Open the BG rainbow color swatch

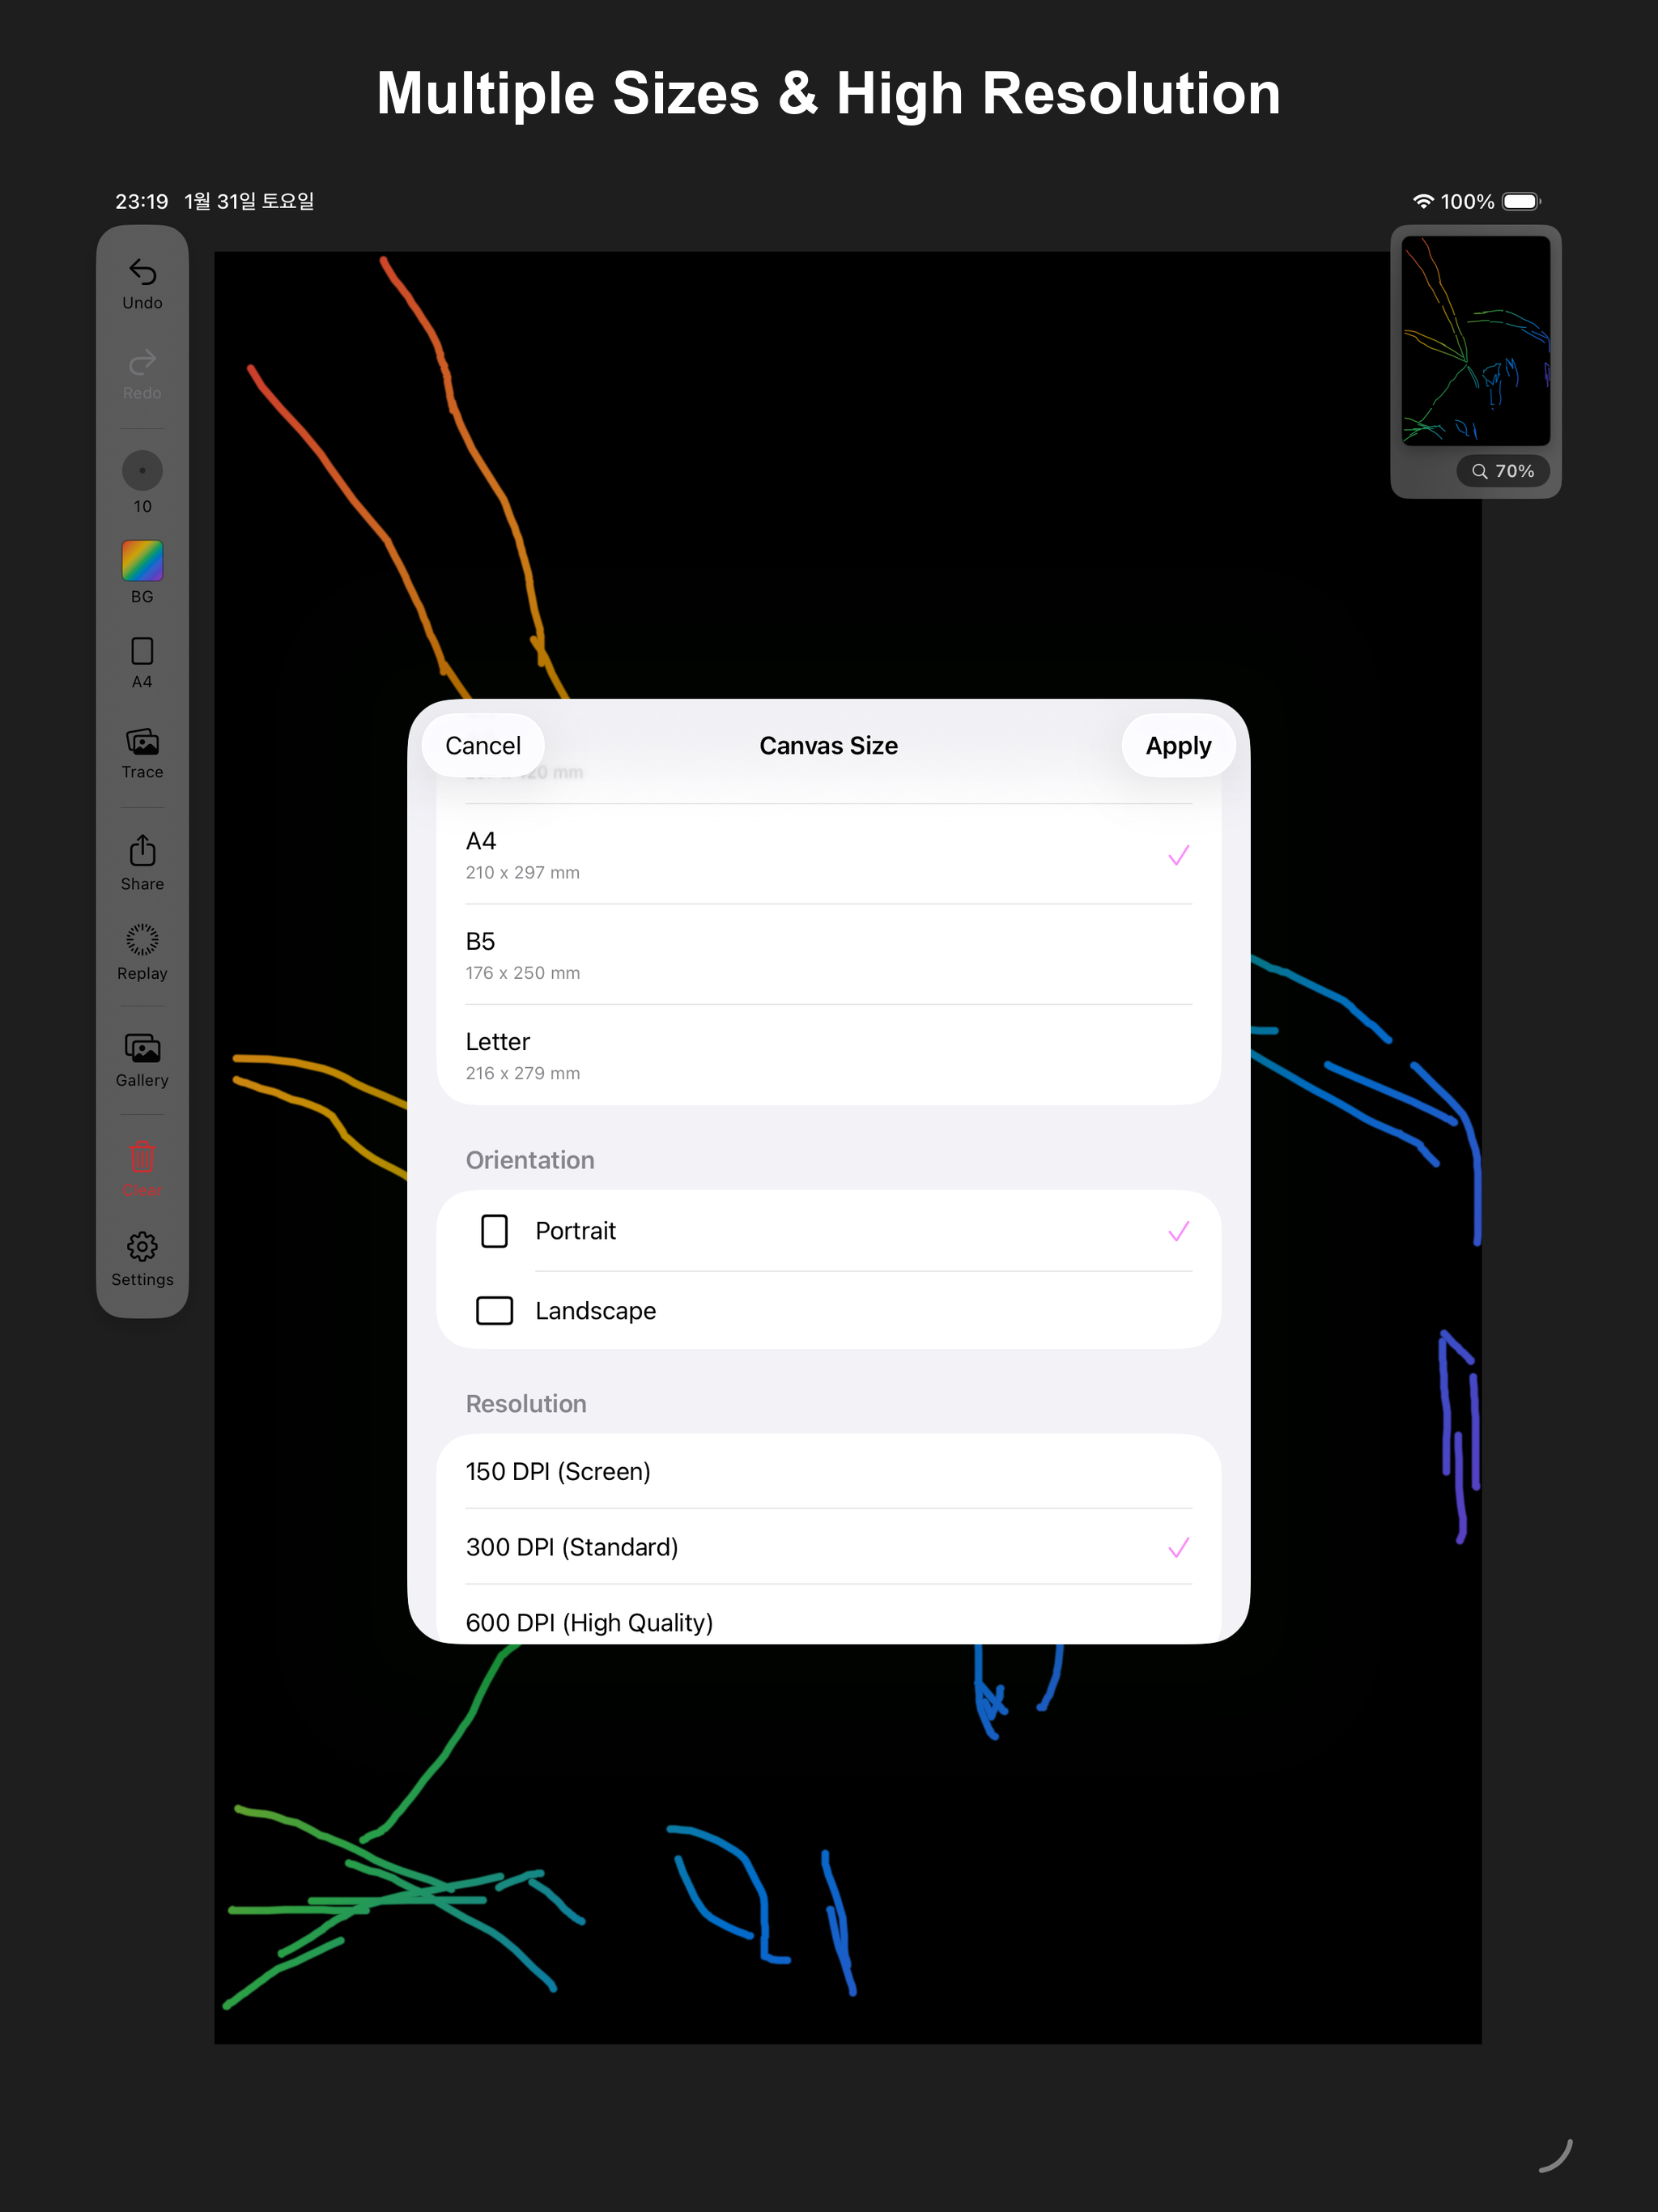[142, 561]
